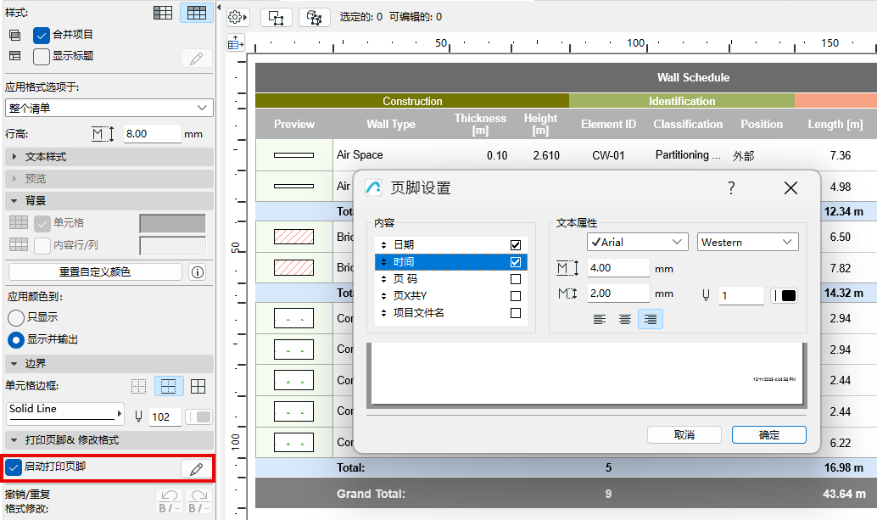Expand the 预览 section
This screenshot has height=520, width=877.
pos(109,179)
